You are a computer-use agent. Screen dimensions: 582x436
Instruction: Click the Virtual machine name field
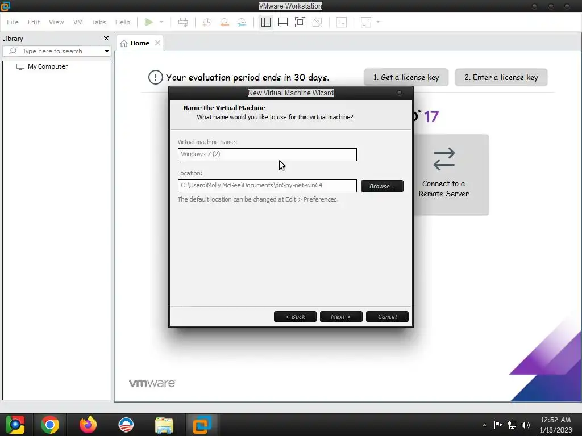tap(267, 154)
